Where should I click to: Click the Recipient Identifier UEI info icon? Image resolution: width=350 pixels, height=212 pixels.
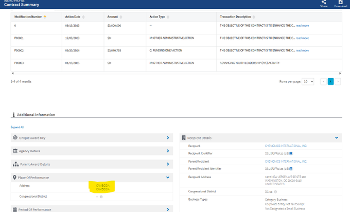click(x=291, y=153)
